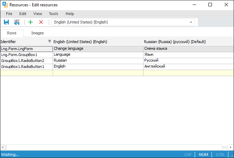Open the Edit menu
Screen dimensions: 234x158
[23, 14]
